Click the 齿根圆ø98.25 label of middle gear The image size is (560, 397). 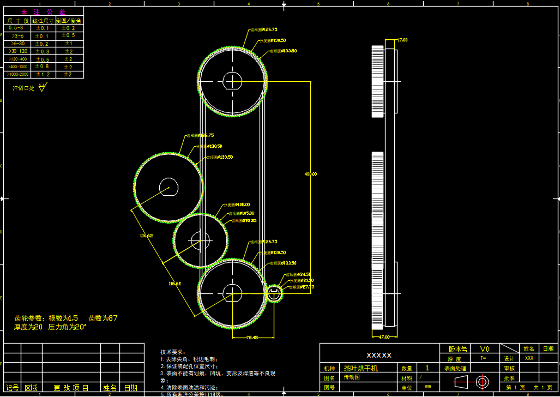coord(244,221)
